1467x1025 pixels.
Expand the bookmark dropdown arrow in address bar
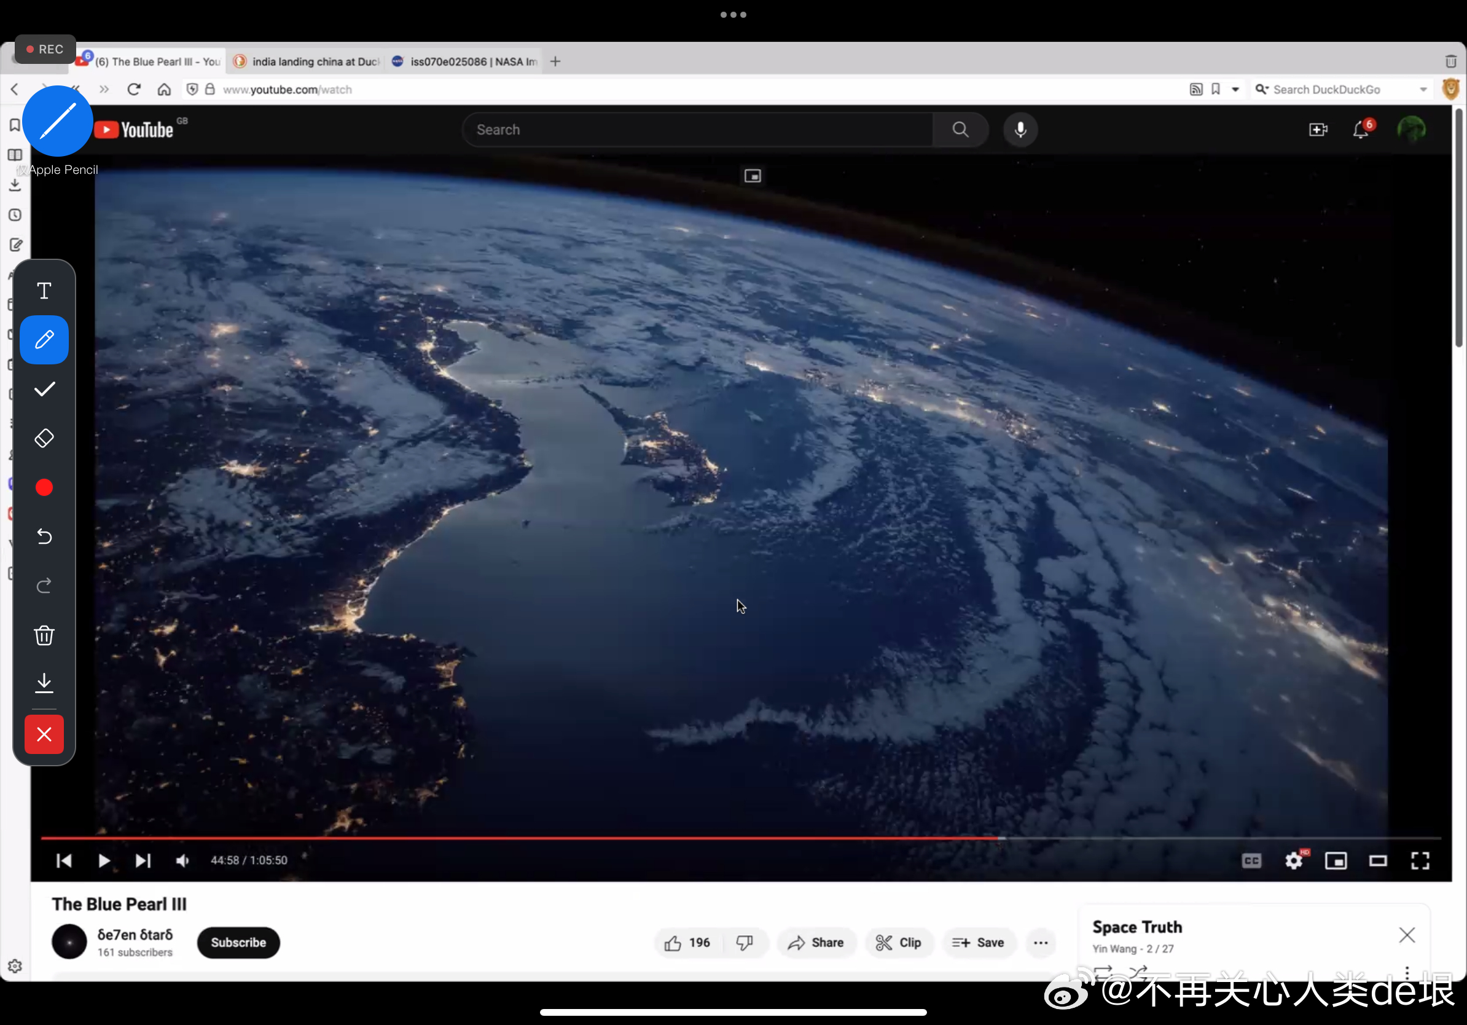click(1235, 90)
